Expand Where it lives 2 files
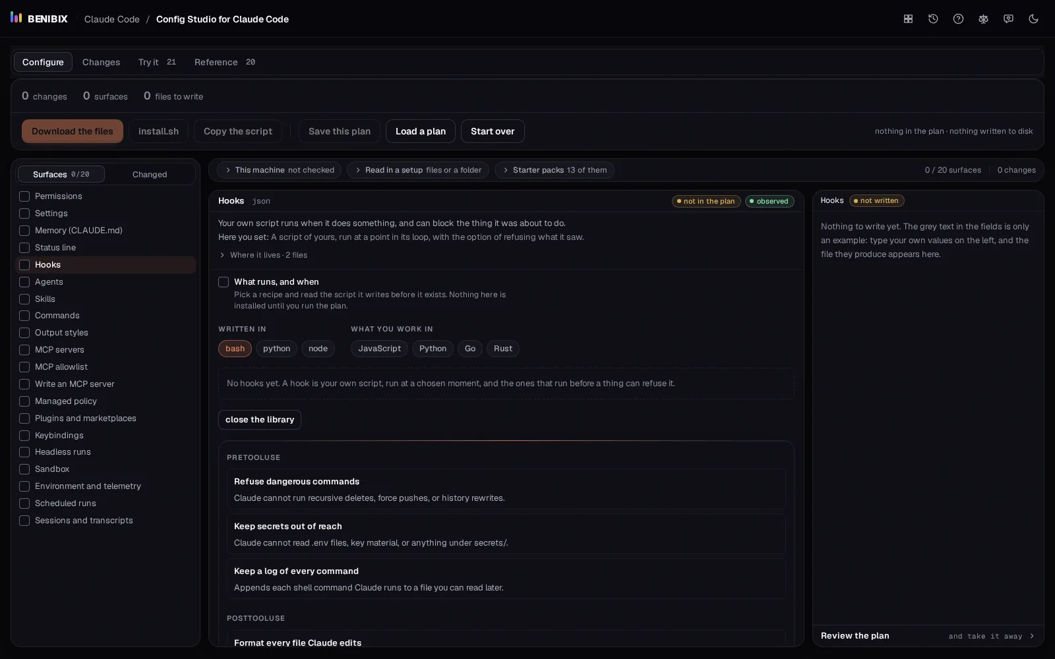This screenshot has height=659, width=1055. [x=263, y=255]
